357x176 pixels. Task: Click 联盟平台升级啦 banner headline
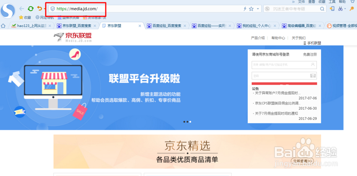click(x=144, y=79)
